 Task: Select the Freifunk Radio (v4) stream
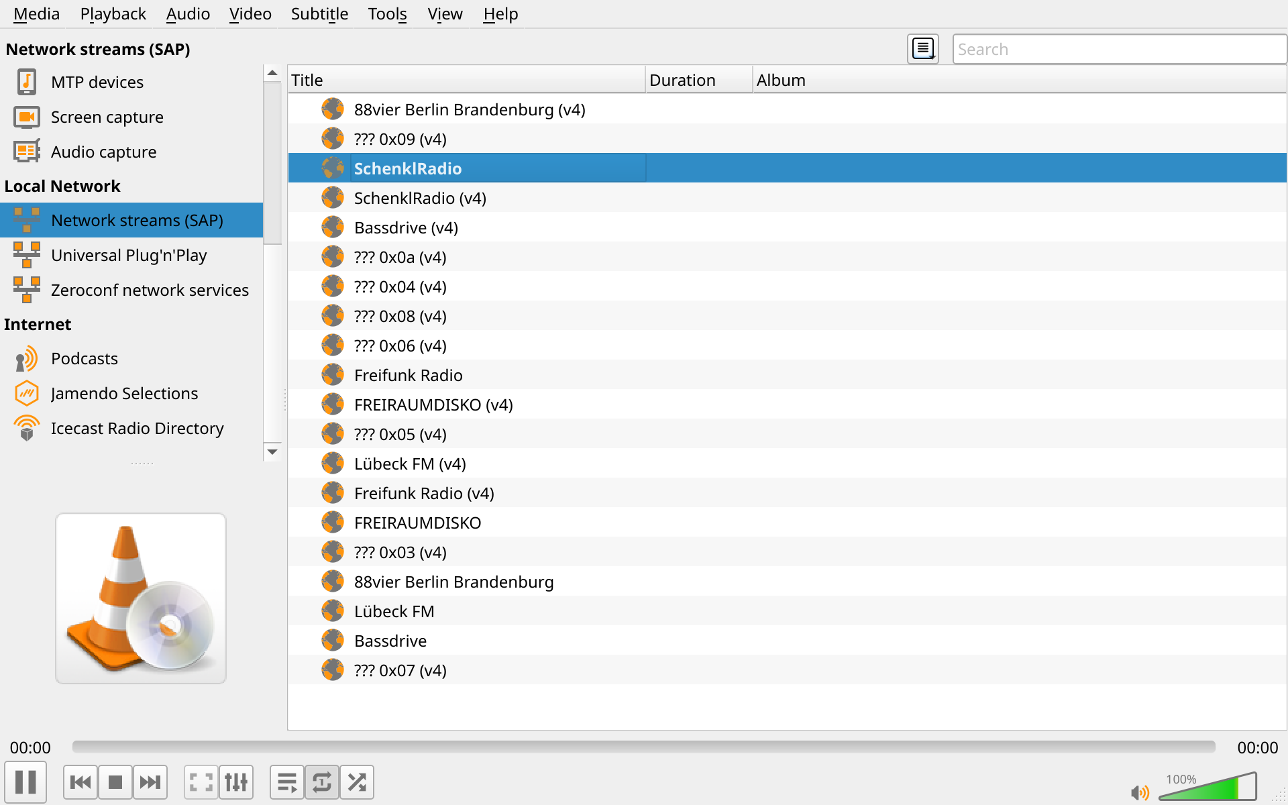click(788, 492)
